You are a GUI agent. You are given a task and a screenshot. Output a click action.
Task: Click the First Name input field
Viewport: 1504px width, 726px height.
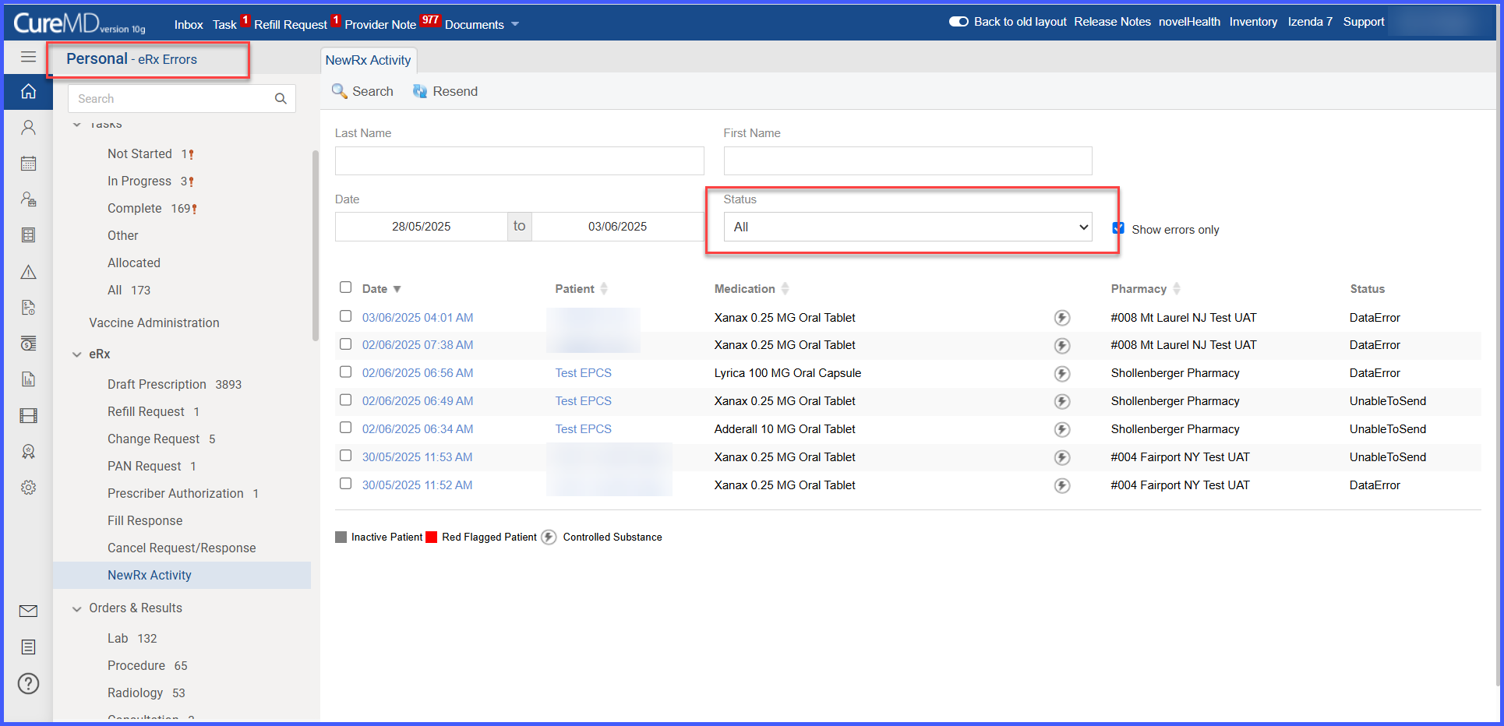[x=907, y=160]
